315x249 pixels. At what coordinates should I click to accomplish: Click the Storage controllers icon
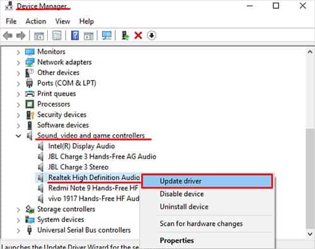tap(30, 209)
